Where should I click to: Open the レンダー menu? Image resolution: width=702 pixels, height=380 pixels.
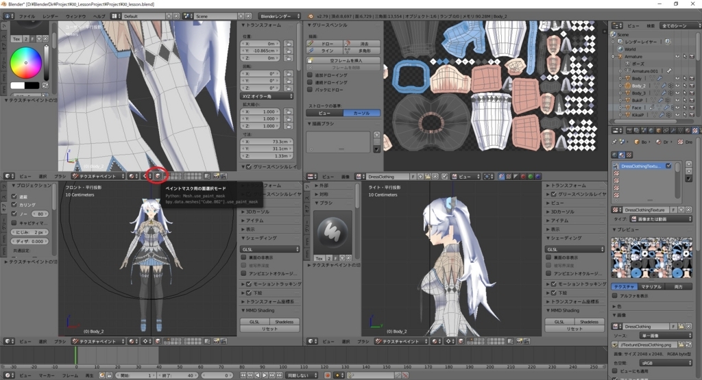[50, 16]
